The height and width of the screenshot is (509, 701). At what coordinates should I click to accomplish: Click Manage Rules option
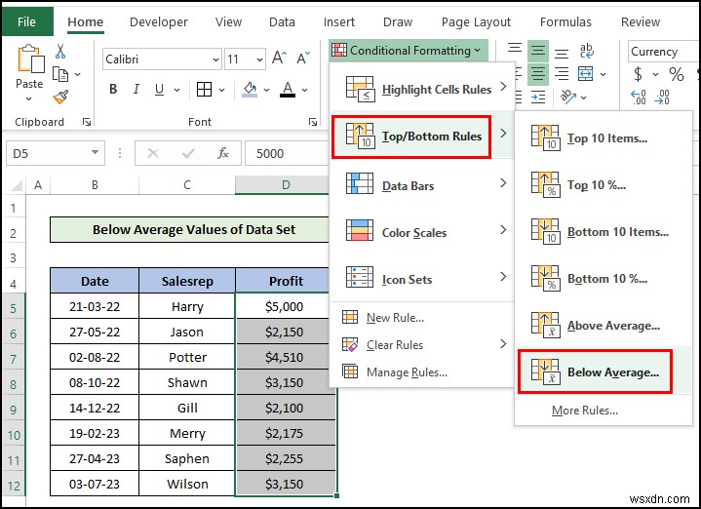[x=422, y=372]
